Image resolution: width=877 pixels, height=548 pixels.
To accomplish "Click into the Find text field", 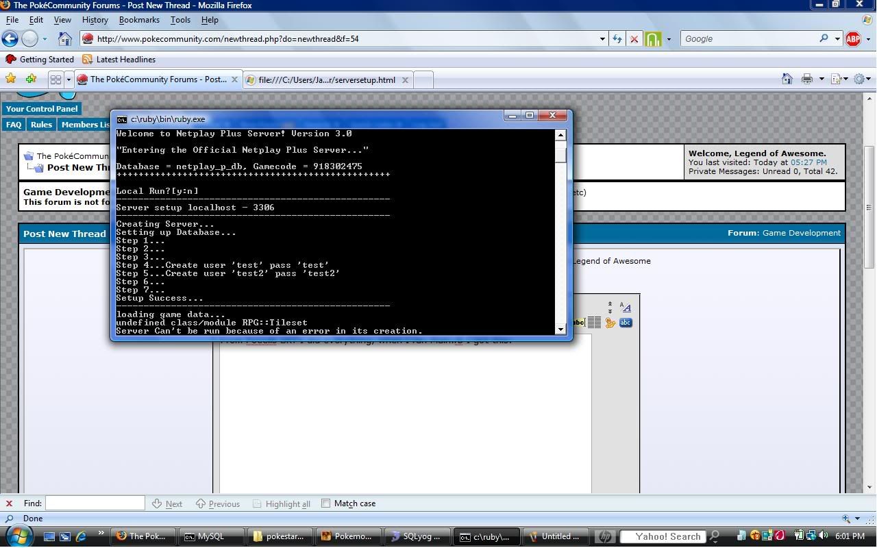I will click(95, 503).
